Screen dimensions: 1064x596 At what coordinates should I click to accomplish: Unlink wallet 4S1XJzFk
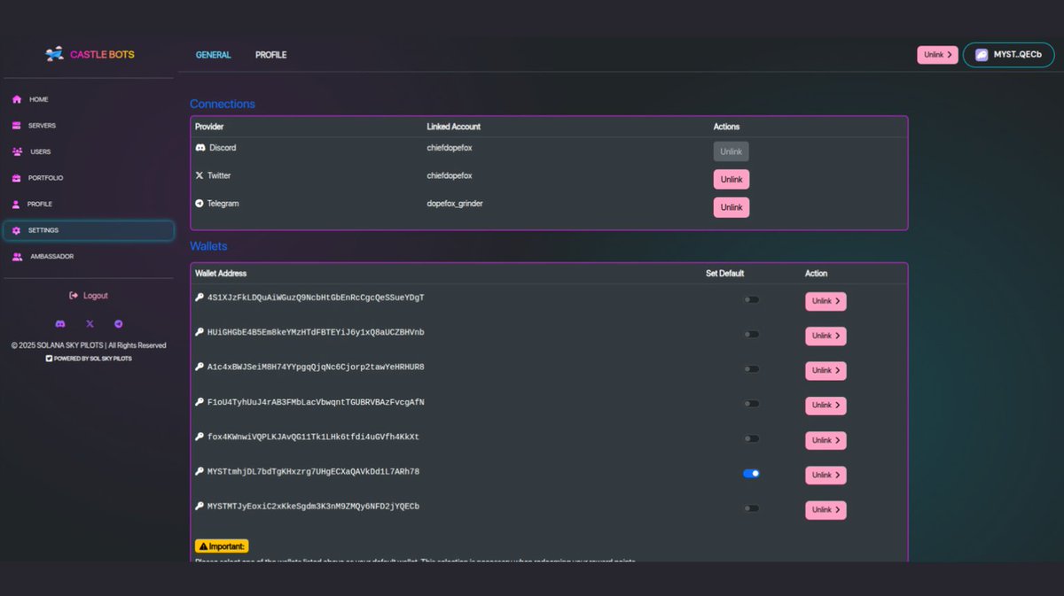825,301
